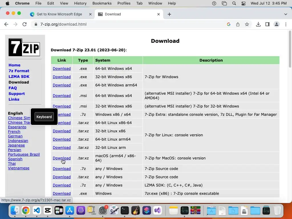Open the Bookmarks menu
Viewport: 292px width, 219px height.
[x=102, y=3]
